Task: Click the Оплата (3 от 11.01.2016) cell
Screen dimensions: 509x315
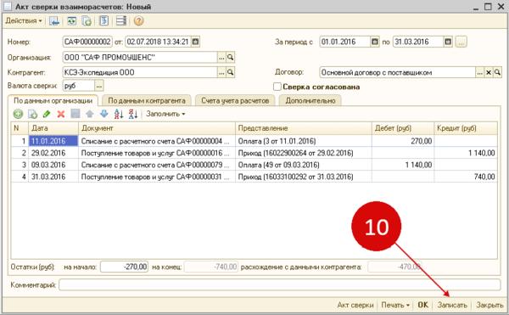Action: click(304, 141)
